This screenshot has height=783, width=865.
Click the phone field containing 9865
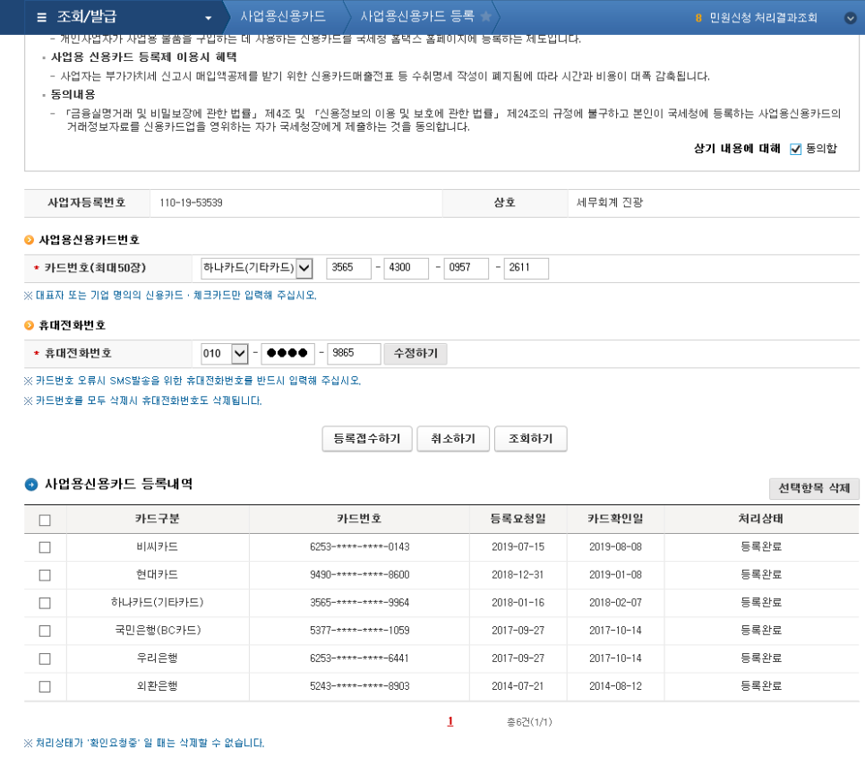tap(355, 353)
